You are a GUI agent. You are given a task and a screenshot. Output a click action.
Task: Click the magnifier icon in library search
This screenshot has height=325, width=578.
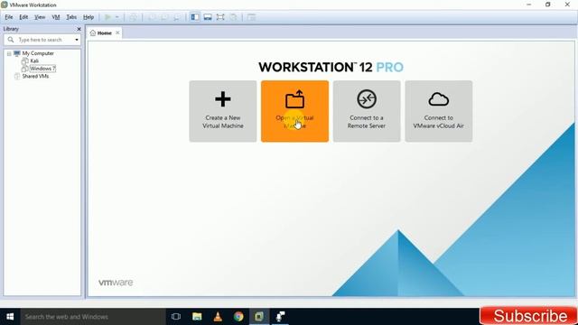[x=11, y=40]
